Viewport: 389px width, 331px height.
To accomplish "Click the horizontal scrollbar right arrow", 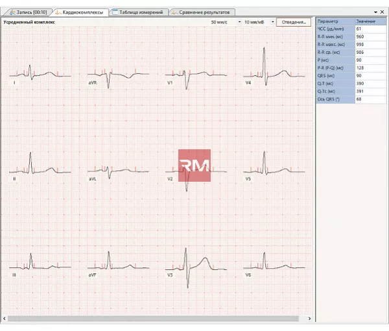I will point(309,319).
